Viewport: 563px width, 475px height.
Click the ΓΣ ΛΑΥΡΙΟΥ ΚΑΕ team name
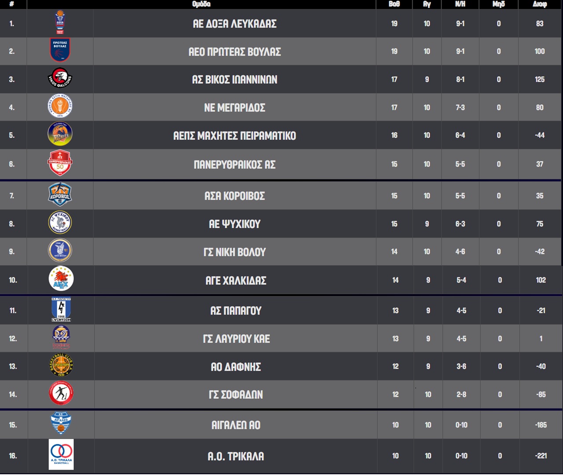click(x=236, y=339)
